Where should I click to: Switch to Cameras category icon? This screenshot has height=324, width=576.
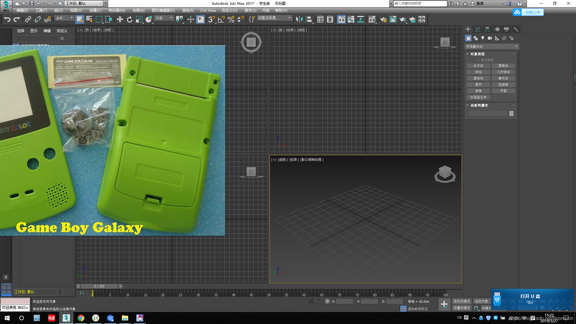pos(490,38)
